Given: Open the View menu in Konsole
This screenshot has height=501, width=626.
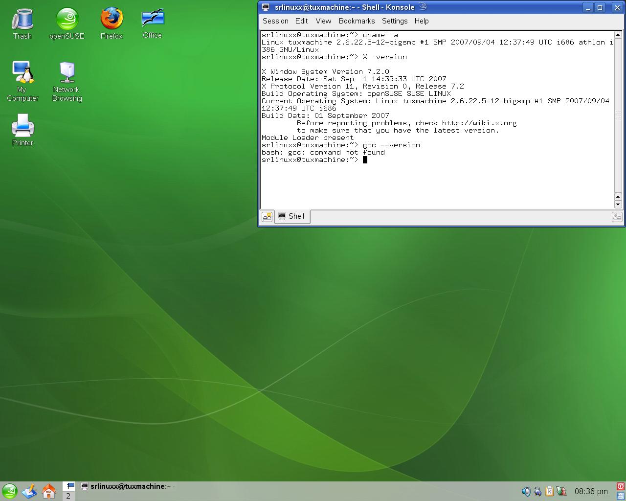Looking at the screenshot, I should click(323, 21).
